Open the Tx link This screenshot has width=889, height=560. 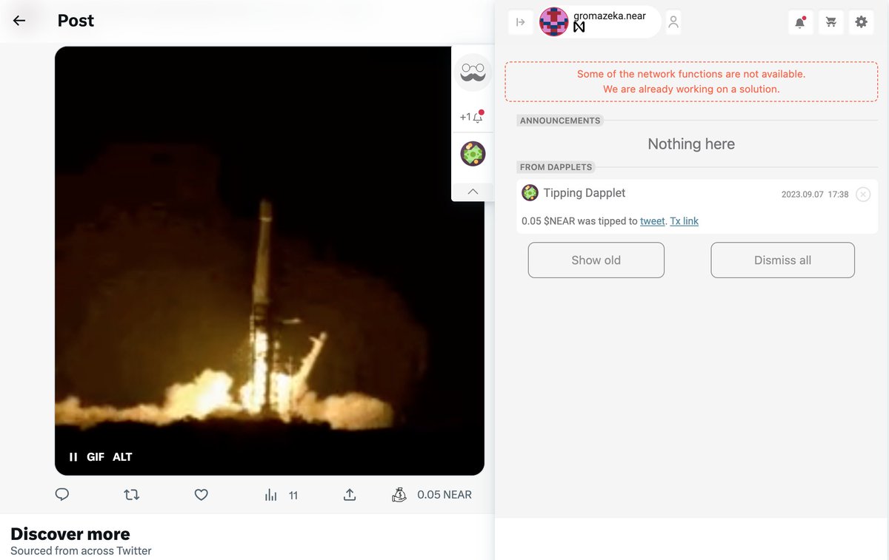(x=685, y=221)
